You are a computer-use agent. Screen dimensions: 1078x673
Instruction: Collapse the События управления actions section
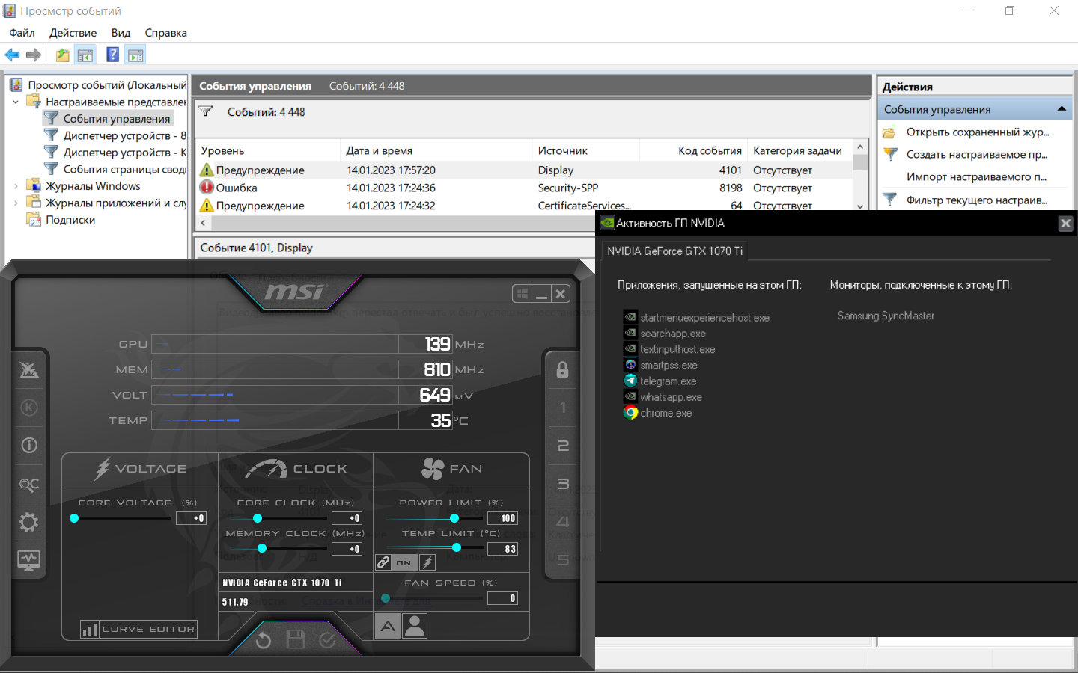coord(1062,109)
